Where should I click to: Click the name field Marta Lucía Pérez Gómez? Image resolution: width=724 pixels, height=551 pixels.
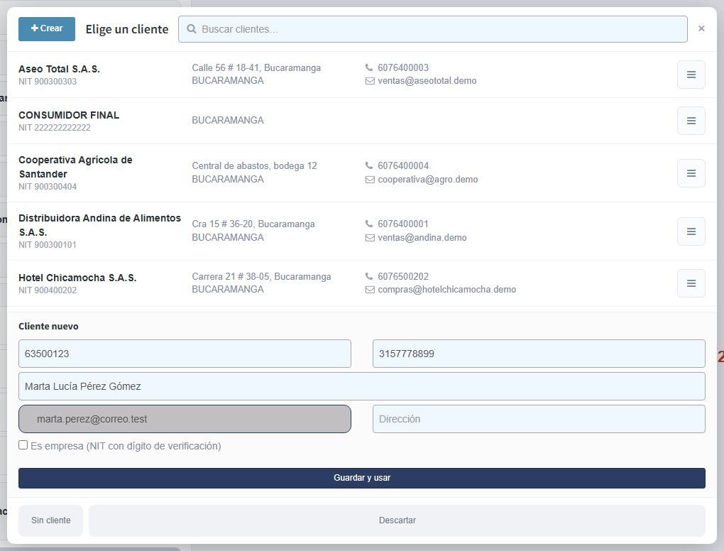(362, 386)
